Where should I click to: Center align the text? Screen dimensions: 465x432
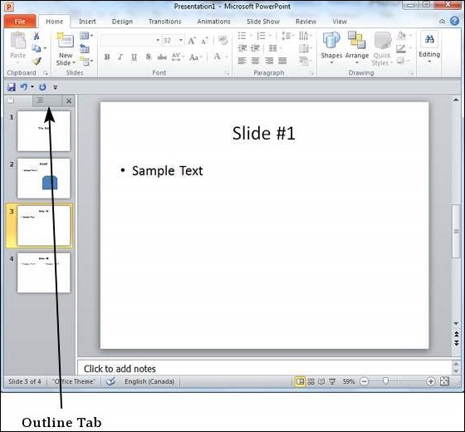tap(256, 61)
